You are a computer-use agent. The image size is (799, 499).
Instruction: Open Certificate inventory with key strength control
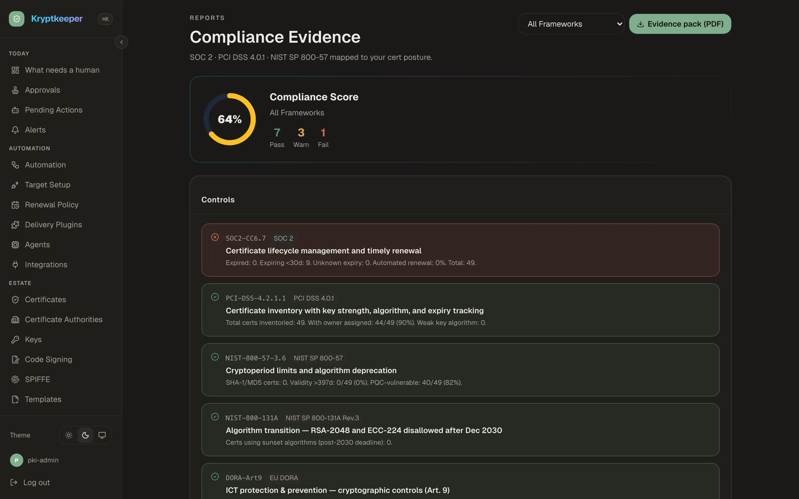(460, 310)
